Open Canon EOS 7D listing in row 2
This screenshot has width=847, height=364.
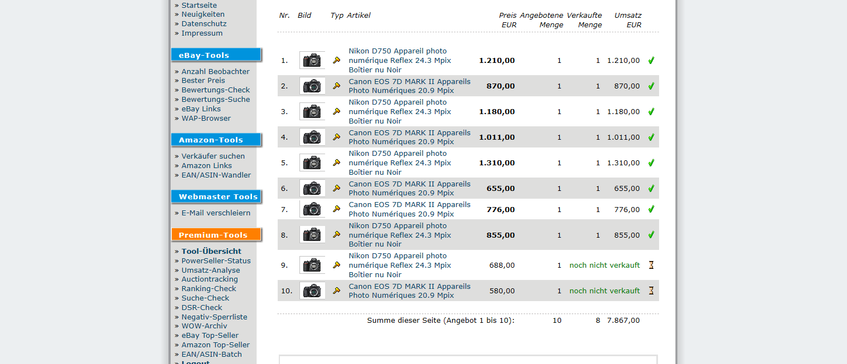point(409,86)
